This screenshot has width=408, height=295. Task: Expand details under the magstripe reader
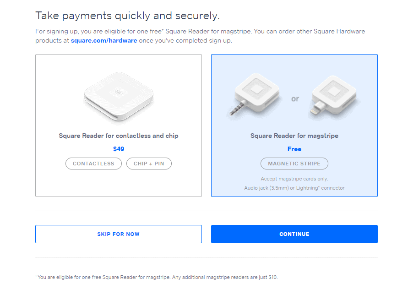(294, 183)
